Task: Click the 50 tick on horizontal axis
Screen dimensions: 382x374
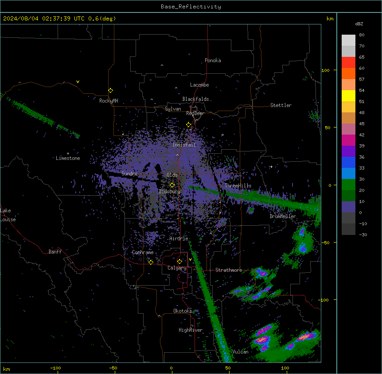Action: point(228,368)
